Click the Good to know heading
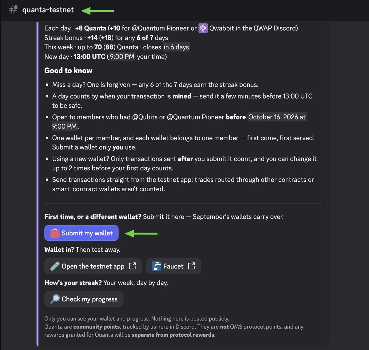 point(68,71)
